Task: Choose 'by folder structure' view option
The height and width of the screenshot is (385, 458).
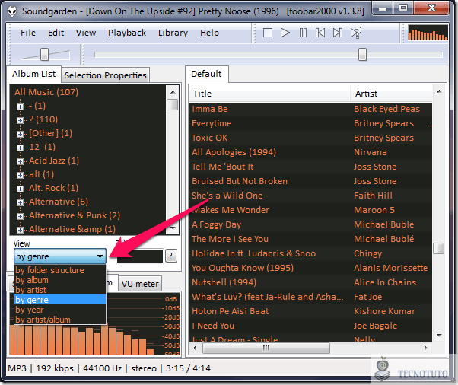Action: tap(60, 270)
